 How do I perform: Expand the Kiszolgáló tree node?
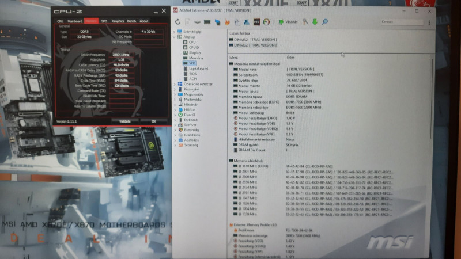(175, 89)
